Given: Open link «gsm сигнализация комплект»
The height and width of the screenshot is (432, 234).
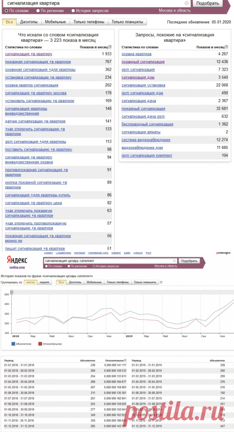Looking at the screenshot, I should (x=147, y=156).
